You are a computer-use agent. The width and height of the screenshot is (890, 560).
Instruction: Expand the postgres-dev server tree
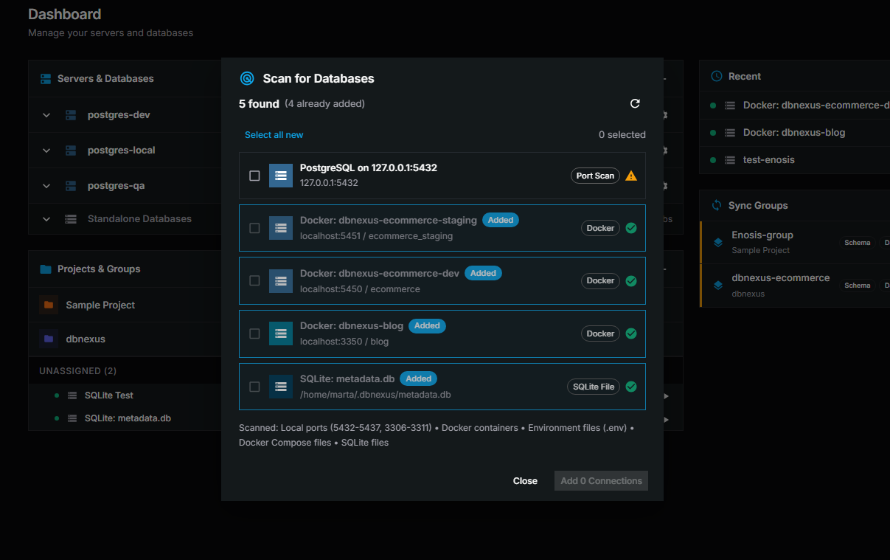46,115
